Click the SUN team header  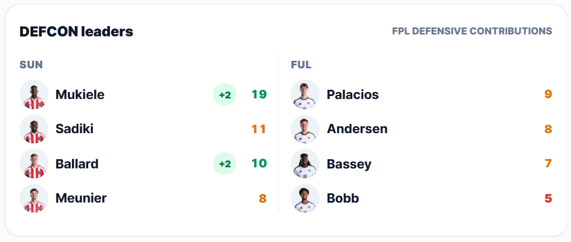31,65
